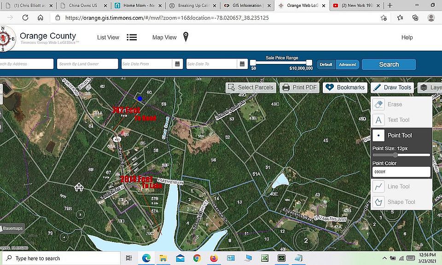
Task: Switch to Default search mode
Action: (x=326, y=64)
